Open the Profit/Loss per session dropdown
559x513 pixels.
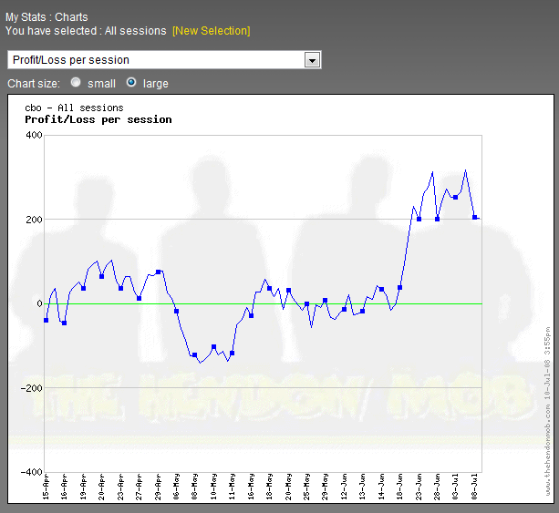(164, 60)
